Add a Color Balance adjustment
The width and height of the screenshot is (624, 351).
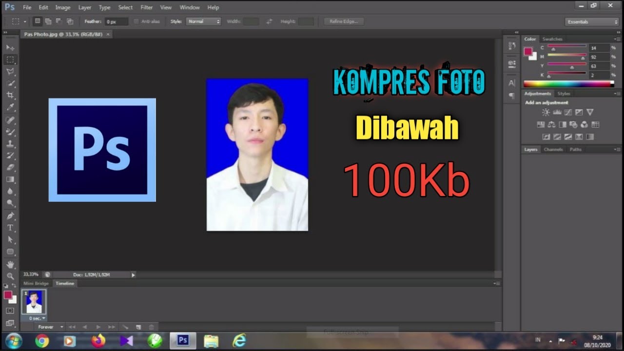point(551,125)
